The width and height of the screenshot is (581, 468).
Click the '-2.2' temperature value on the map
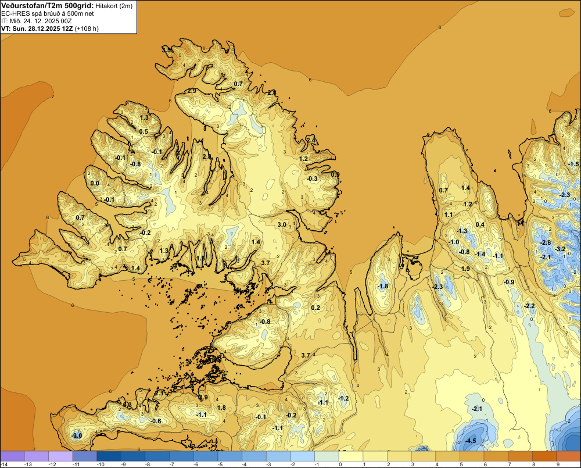[529, 306]
